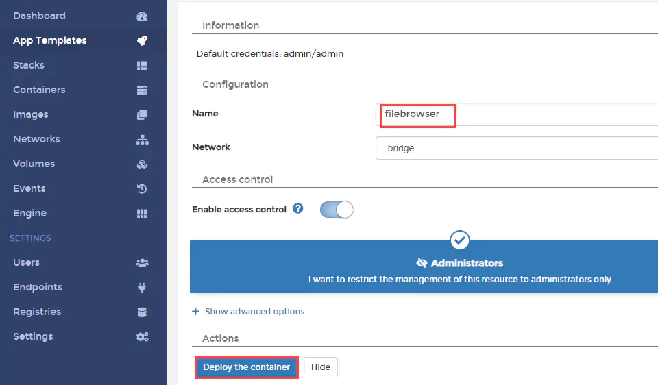Click the Name field containing filebrowser
The height and width of the screenshot is (385, 658).
click(515, 114)
